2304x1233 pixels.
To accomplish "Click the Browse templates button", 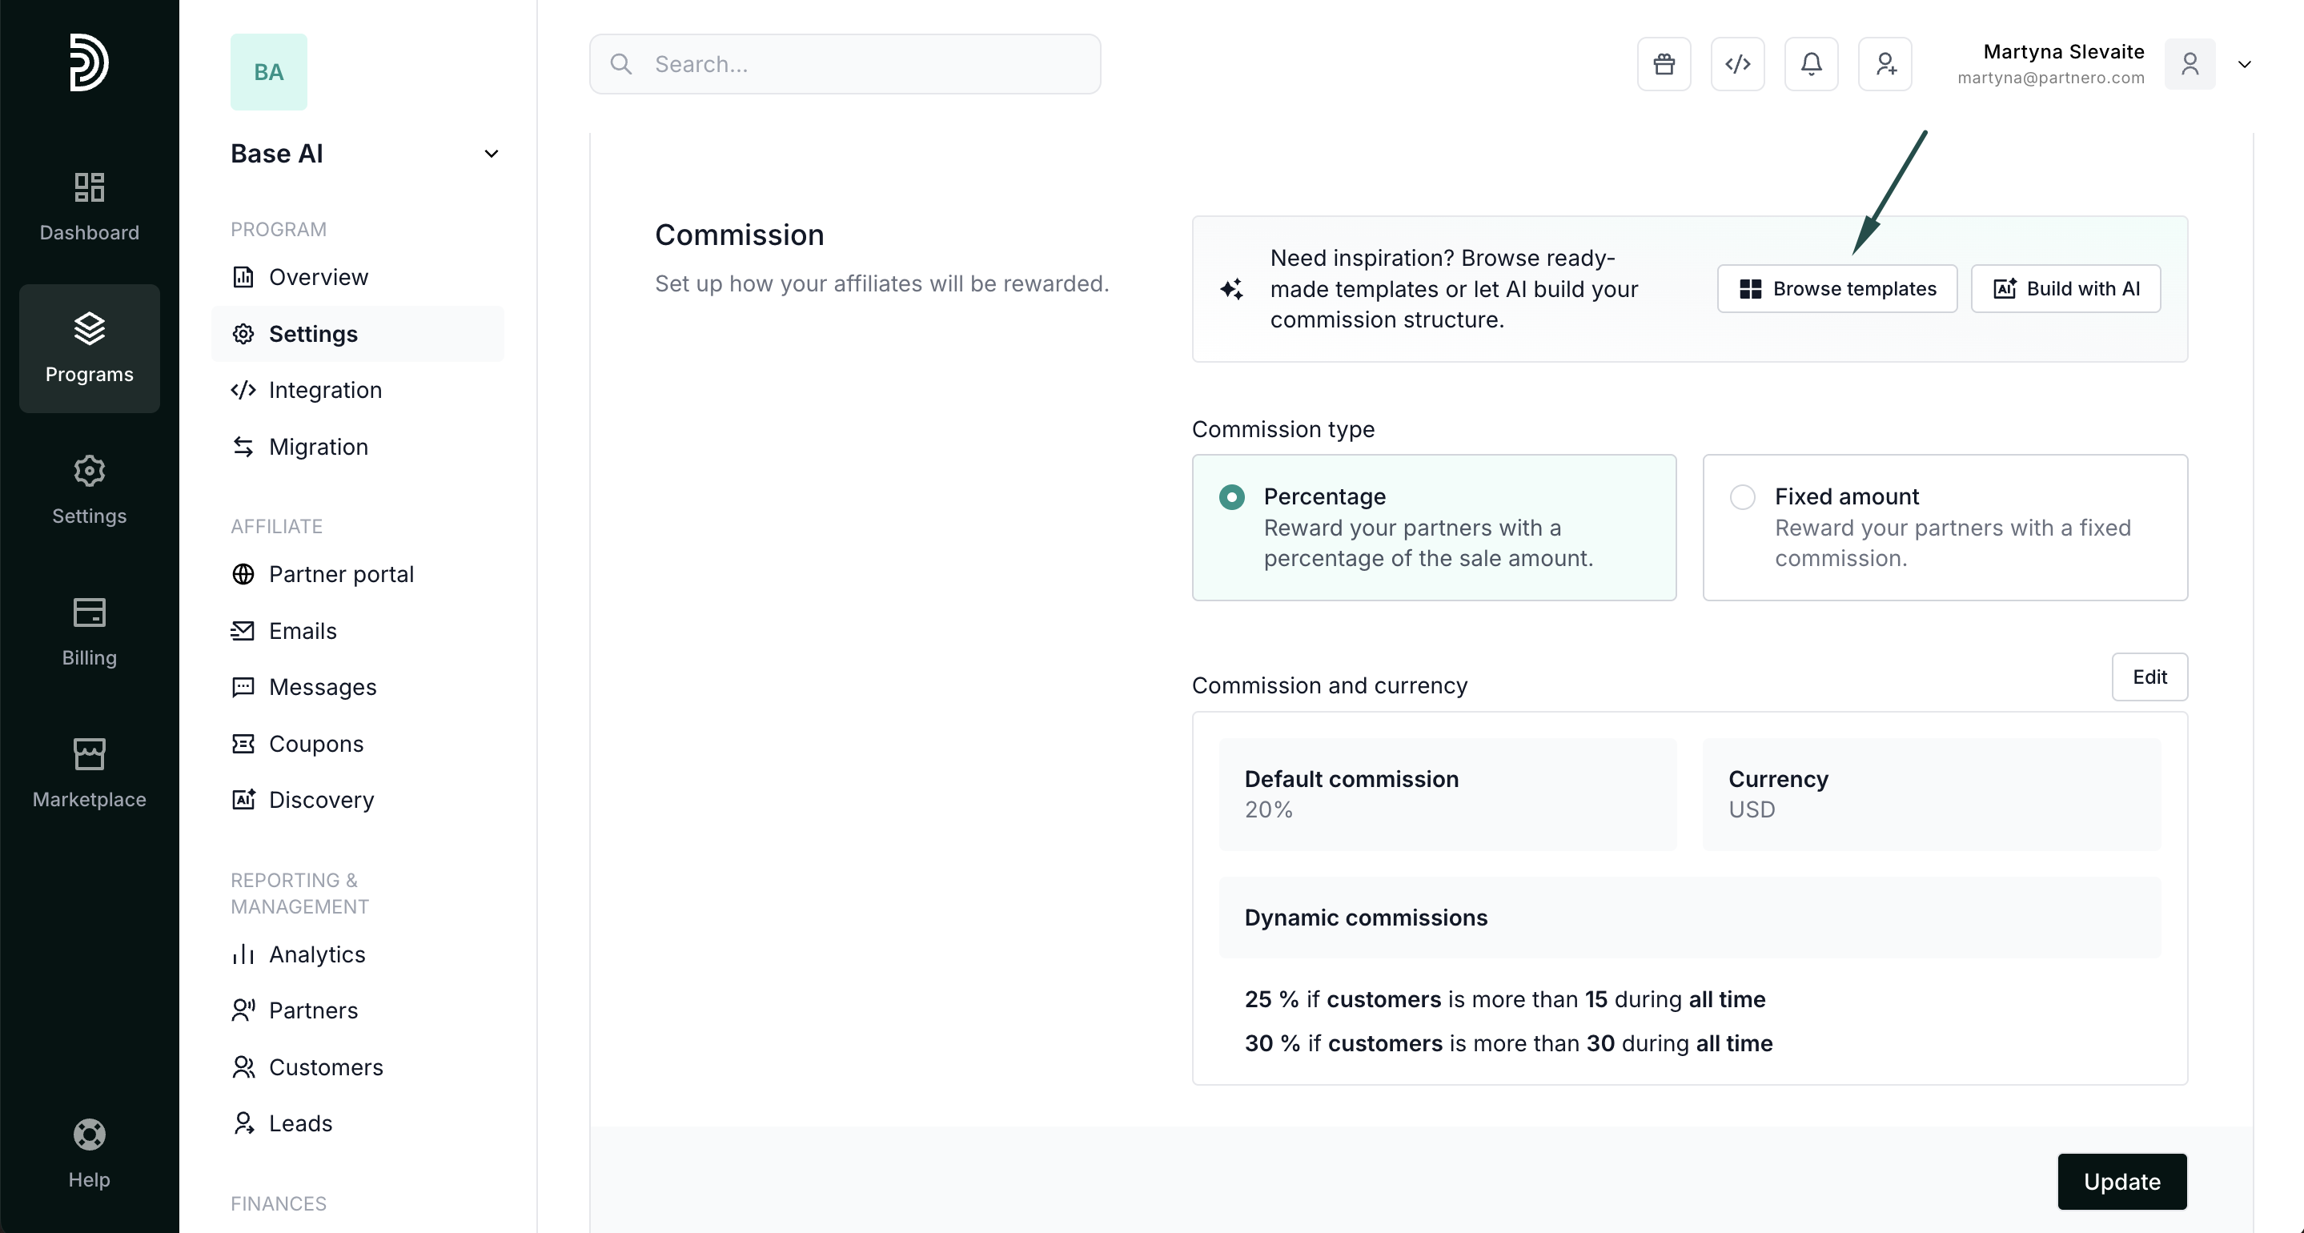I will [x=1836, y=288].
